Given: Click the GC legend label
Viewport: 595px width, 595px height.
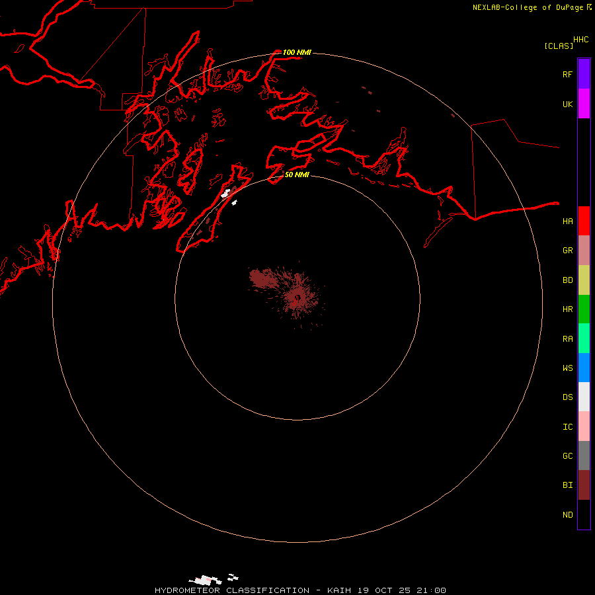Looking at the screenshot, I should click(567, 456).
